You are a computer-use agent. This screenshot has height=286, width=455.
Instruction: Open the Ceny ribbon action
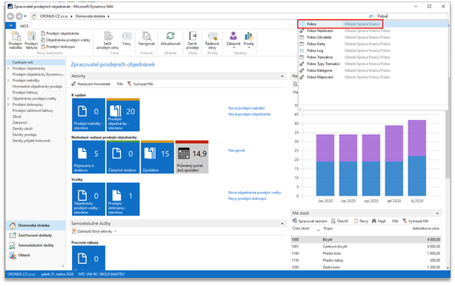pos(127,39)
